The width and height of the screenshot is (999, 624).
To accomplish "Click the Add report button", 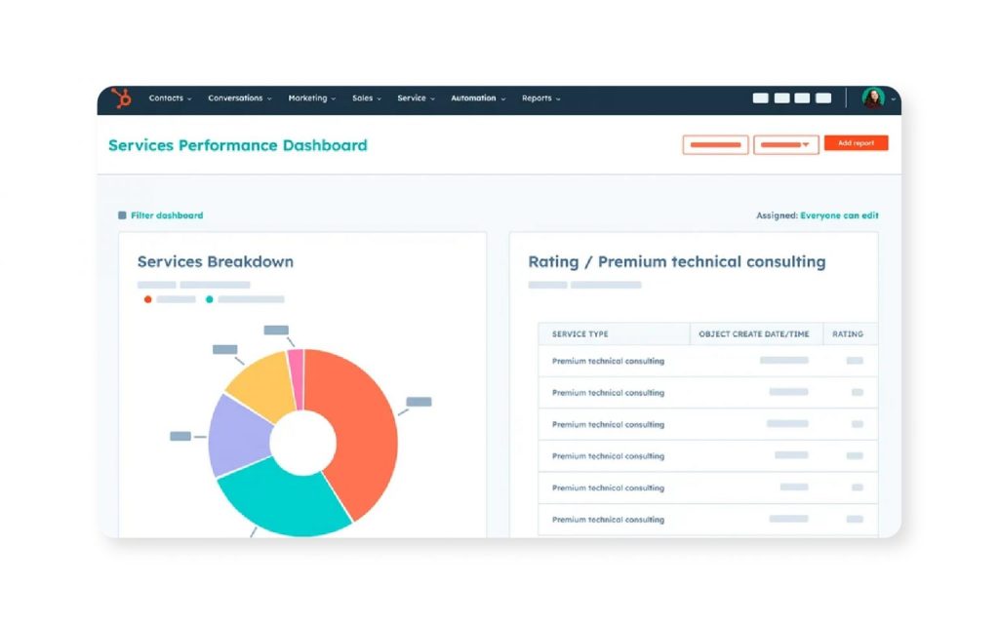I will 856,143.
